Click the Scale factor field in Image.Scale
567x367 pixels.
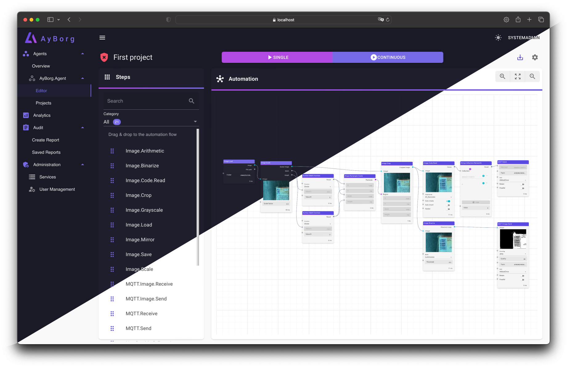point(276,204)
